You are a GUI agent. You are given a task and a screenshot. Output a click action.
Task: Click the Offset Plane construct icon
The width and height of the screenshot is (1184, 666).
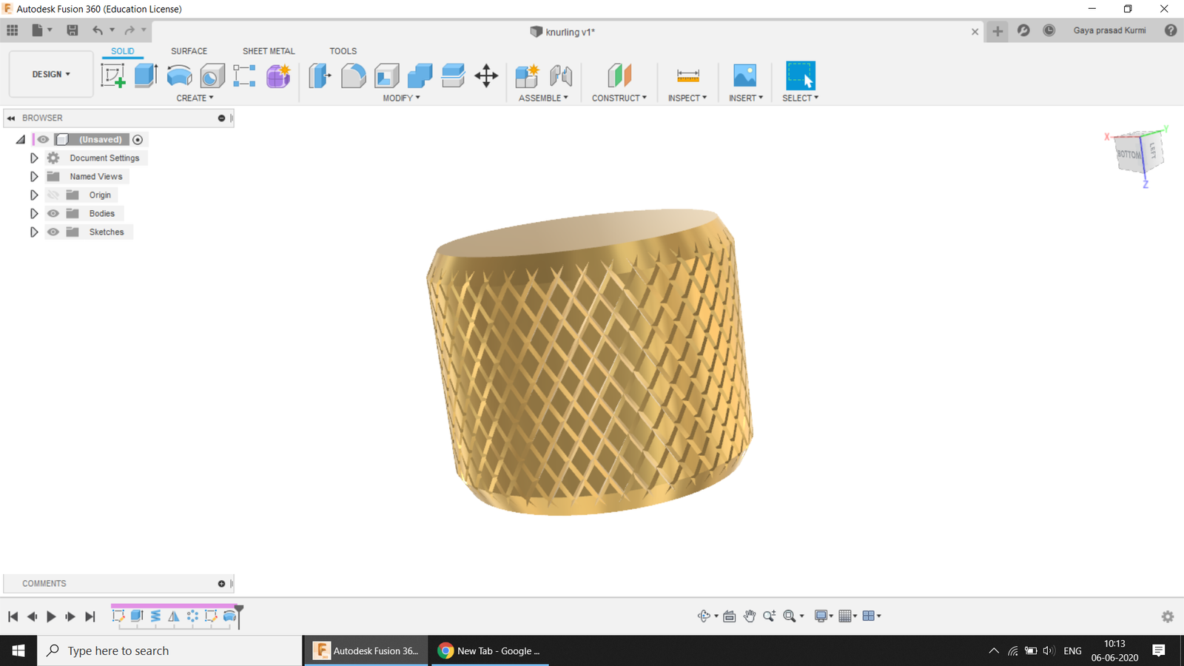click(x=619, y=75)
